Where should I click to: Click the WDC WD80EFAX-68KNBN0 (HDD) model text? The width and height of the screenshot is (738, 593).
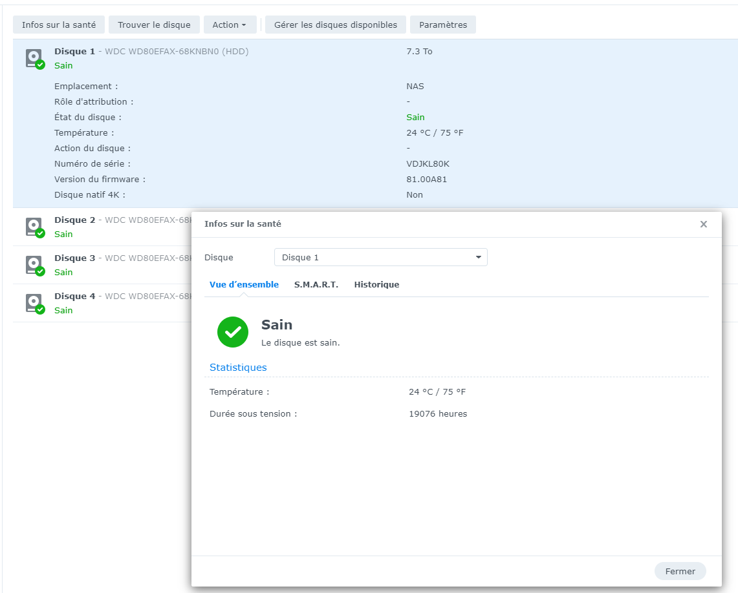coord(177,51)
